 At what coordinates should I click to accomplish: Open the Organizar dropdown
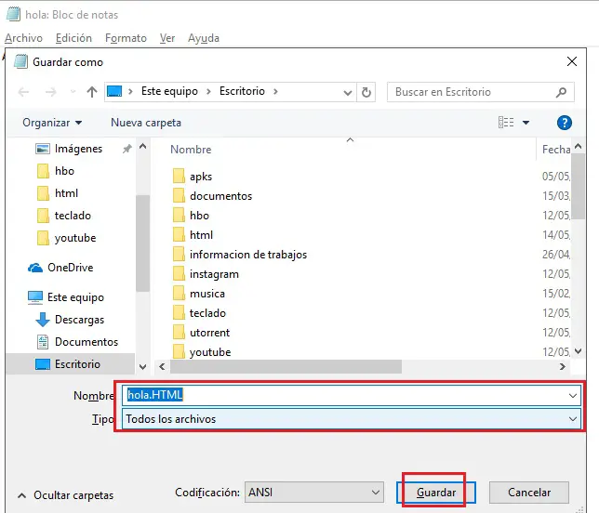pyautogui.click(x=52, y=123)
